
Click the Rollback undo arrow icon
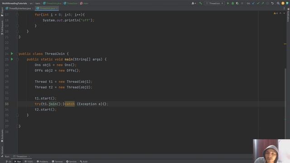[272, 3]
